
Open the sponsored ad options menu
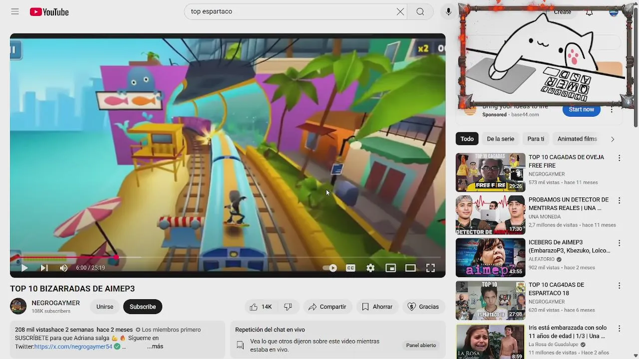click(612, 110)
